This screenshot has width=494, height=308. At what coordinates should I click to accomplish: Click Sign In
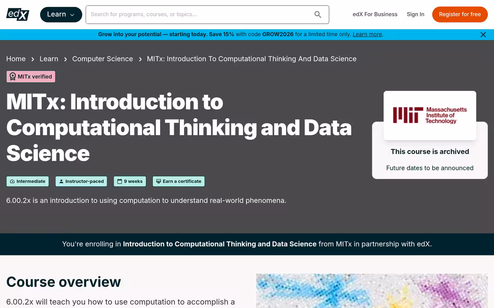(415, 14)
